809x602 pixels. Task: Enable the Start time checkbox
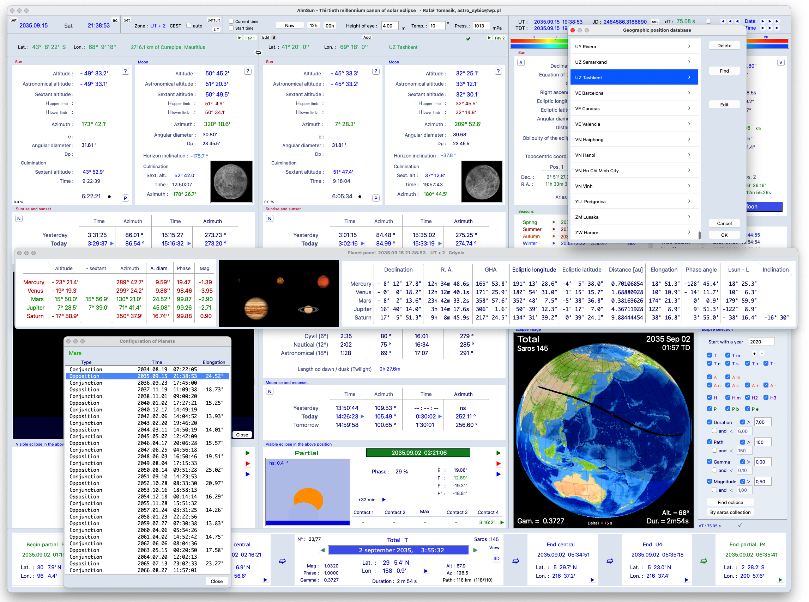pyautogui.click(x=231, y=28)
